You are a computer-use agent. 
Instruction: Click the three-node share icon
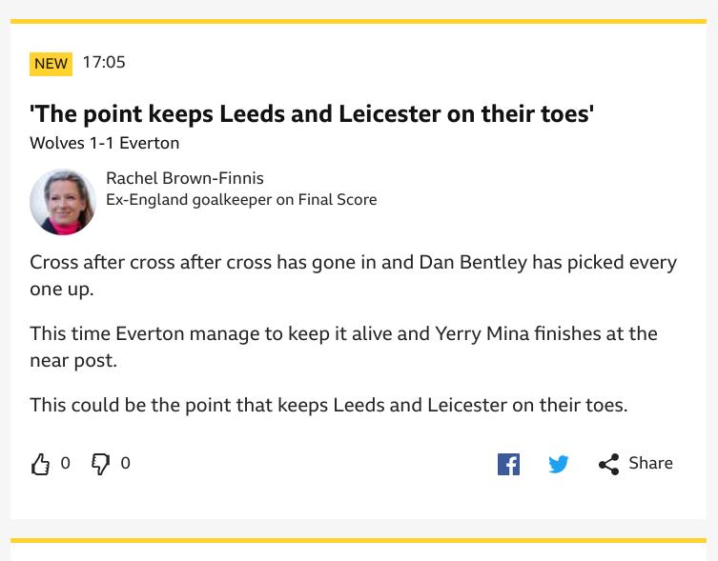click(x=608, y=464)
